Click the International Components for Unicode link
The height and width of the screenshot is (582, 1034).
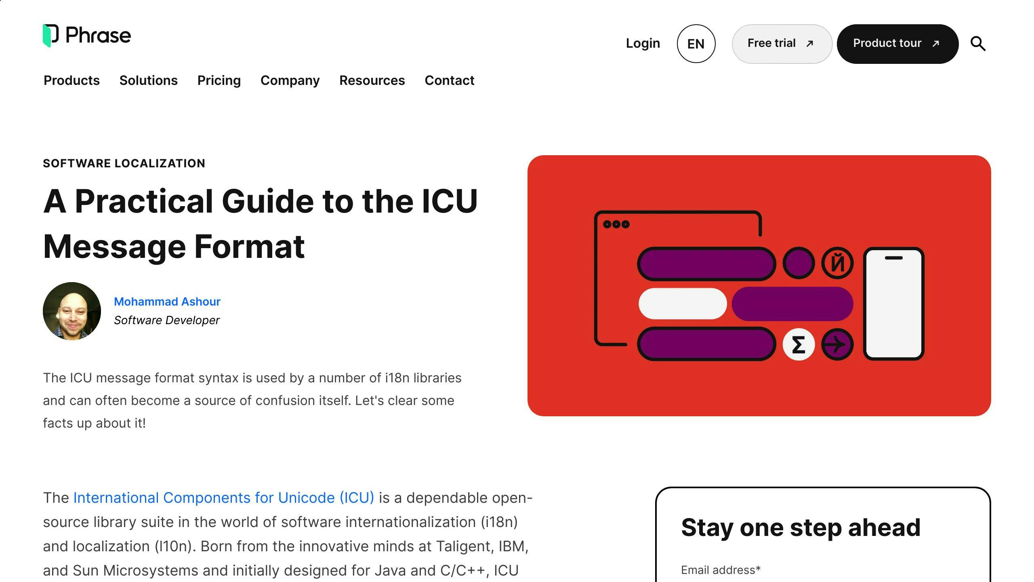click(224, 498)
